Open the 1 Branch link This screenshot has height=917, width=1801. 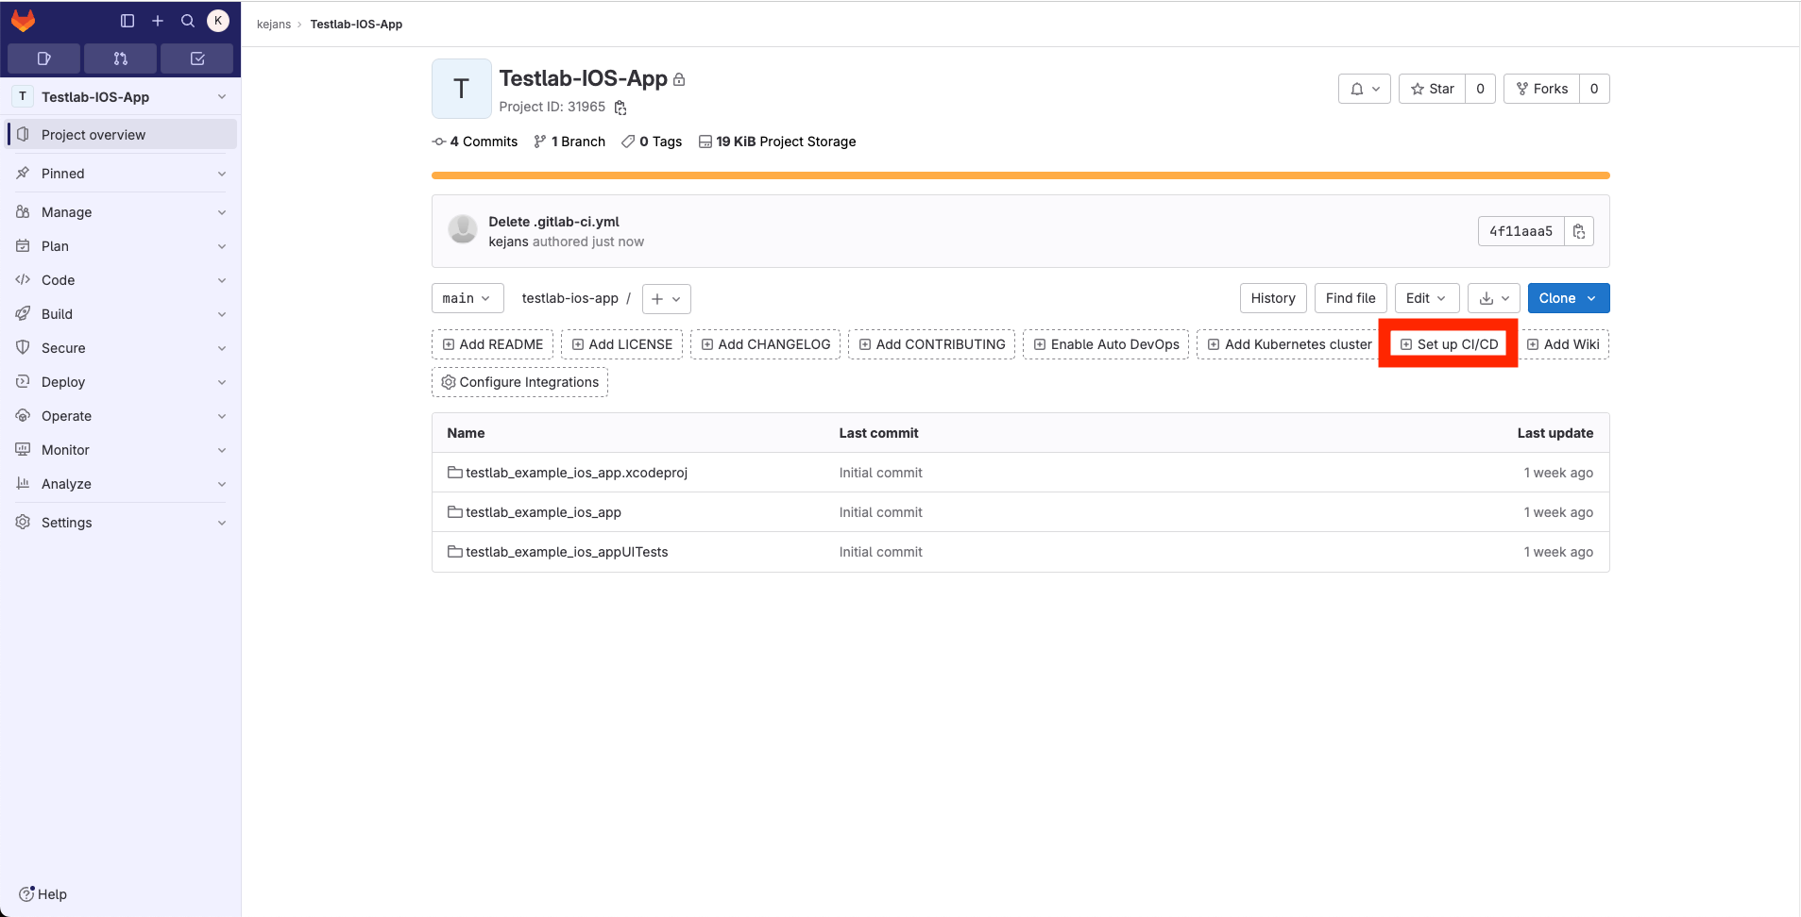(x=569, y=142)
